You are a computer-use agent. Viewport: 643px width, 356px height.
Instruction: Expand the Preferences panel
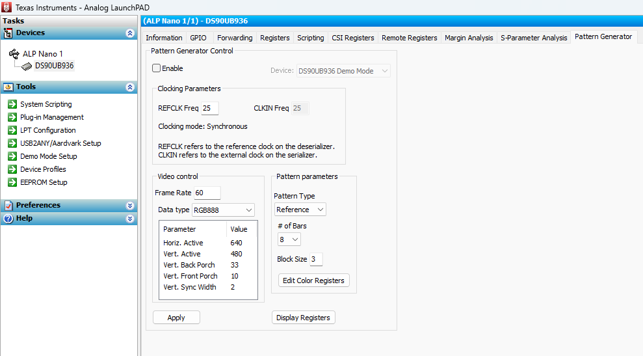pos(130,205)
